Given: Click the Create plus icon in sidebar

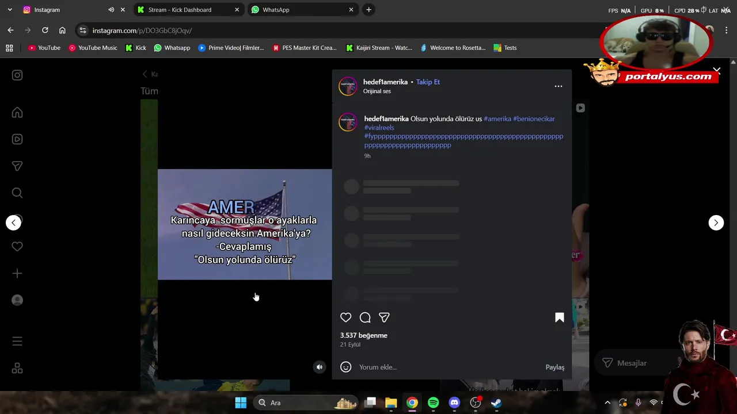Looking at the screenshot, I should 17,274.
